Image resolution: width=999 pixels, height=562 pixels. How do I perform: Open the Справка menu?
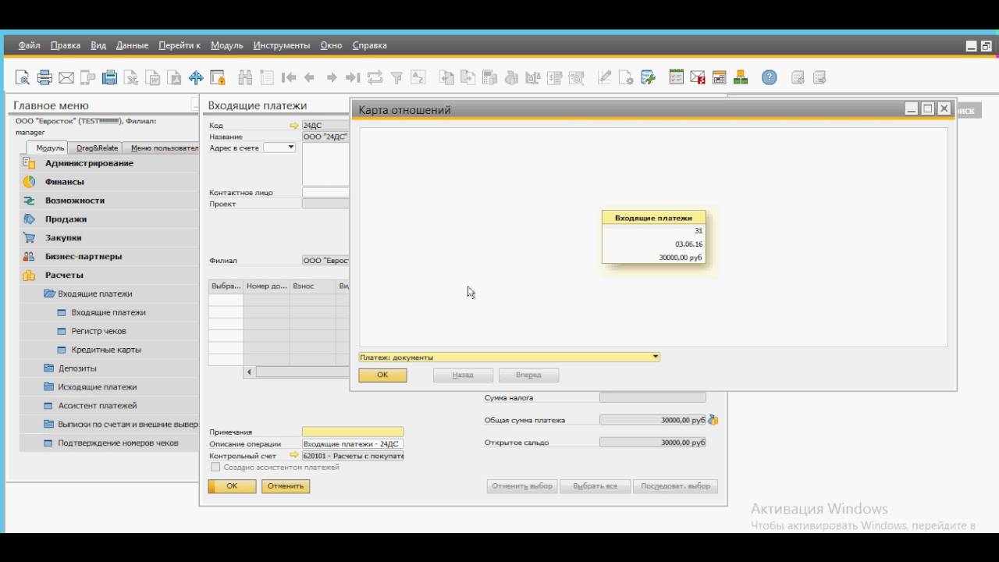(x=370, y=45)
